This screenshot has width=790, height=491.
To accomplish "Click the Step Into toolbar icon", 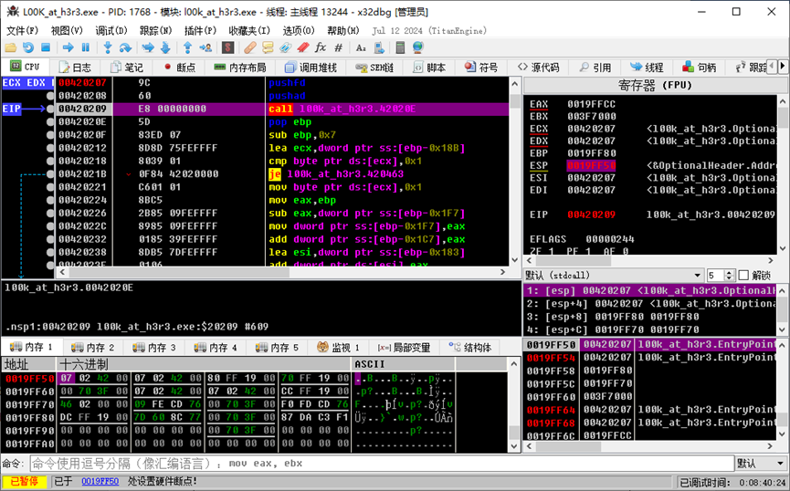I will 108,47.
